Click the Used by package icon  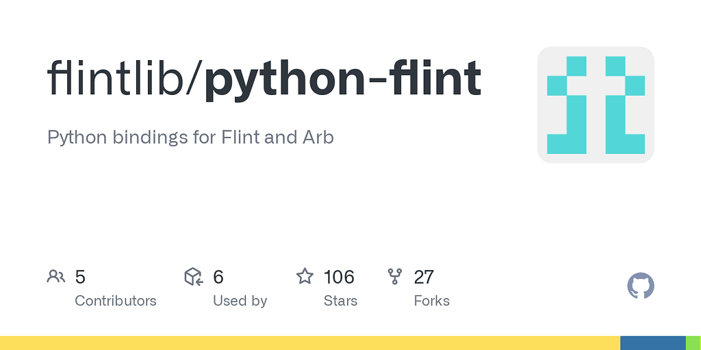(x=194, y=276)
